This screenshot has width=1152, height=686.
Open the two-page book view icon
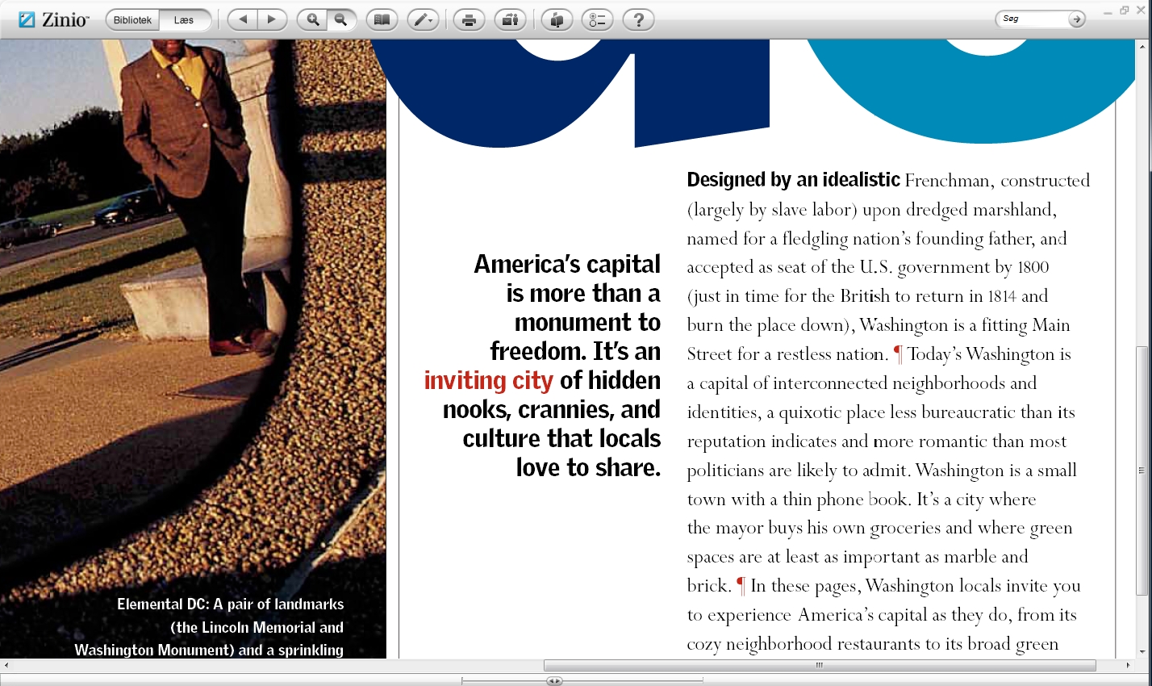pos(382,20)
